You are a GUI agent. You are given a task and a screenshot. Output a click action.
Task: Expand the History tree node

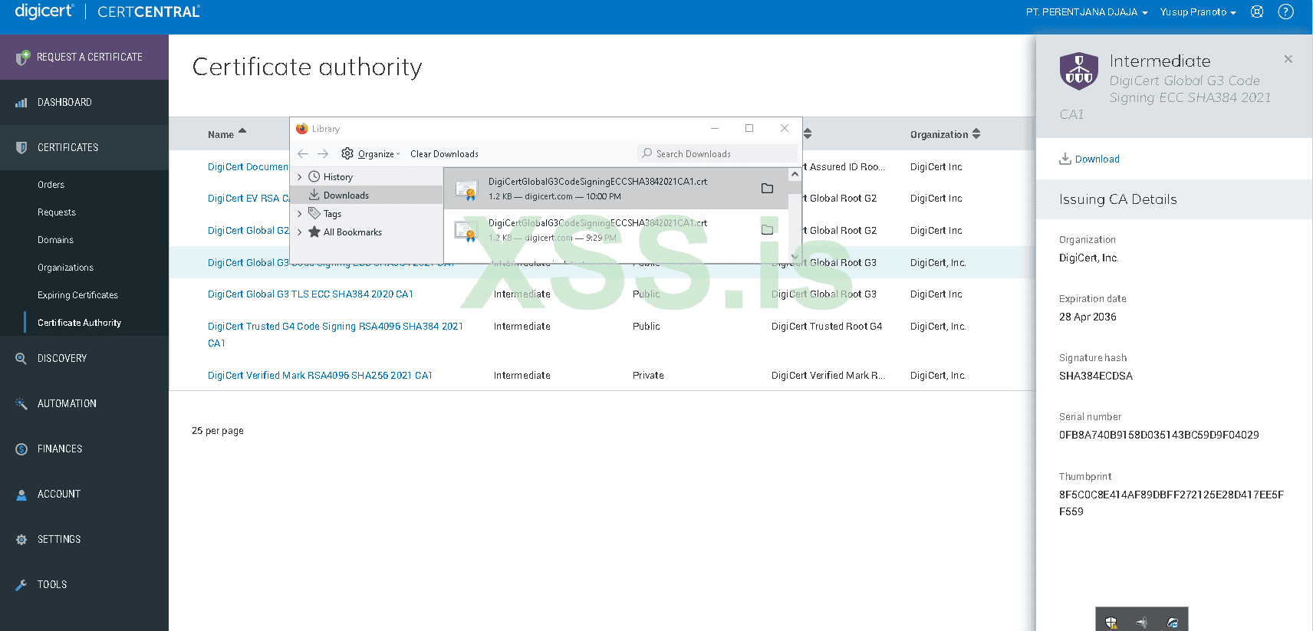click(300, 177)
